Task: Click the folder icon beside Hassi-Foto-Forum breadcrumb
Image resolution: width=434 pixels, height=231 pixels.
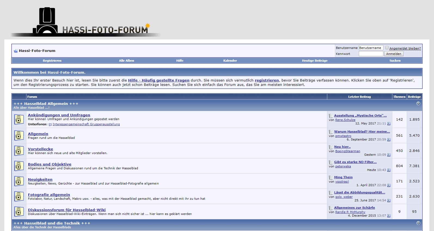Action: point(16,51)
